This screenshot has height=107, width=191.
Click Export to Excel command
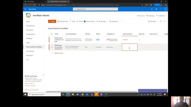click(x=89, y=21)
